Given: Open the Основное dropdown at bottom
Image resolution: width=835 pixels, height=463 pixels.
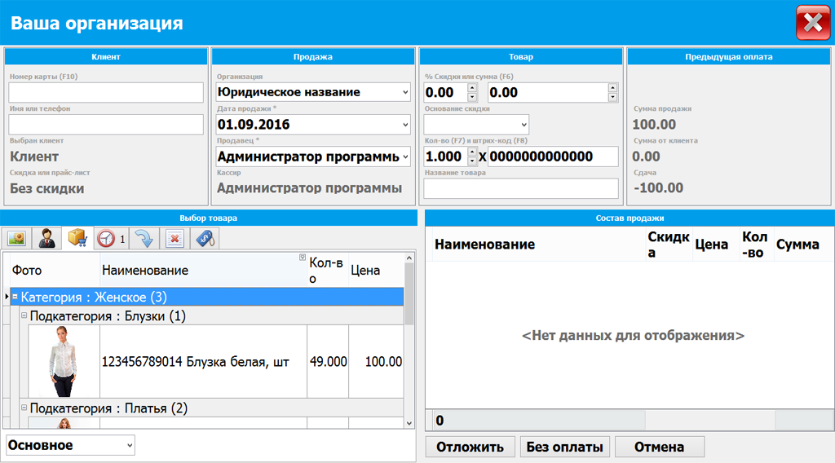Looking at the screenshot, I should tap(130, 445).
